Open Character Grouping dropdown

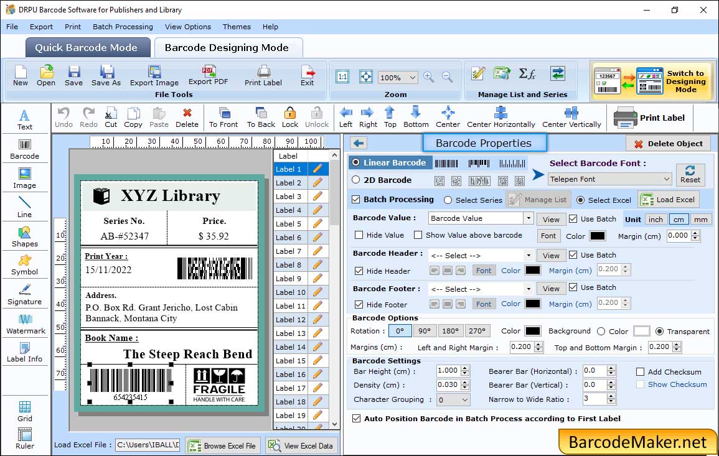(453, 399)
